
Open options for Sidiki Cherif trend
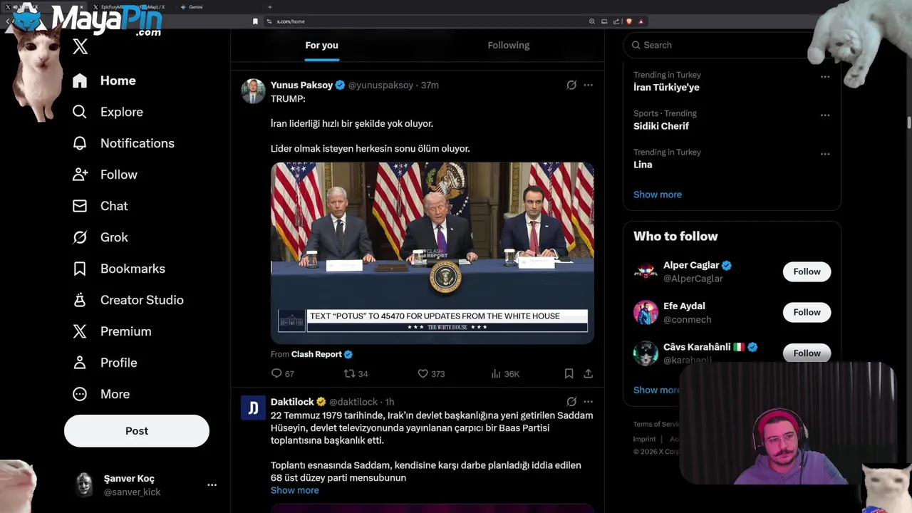point(825,115)
